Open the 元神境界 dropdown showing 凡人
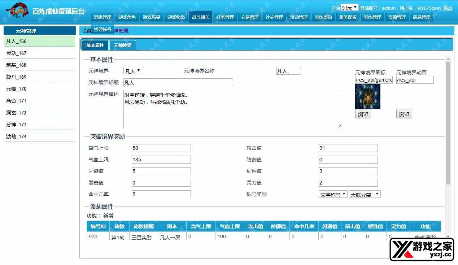Screen dimensions: 458x265 click(x=132, y=70)
